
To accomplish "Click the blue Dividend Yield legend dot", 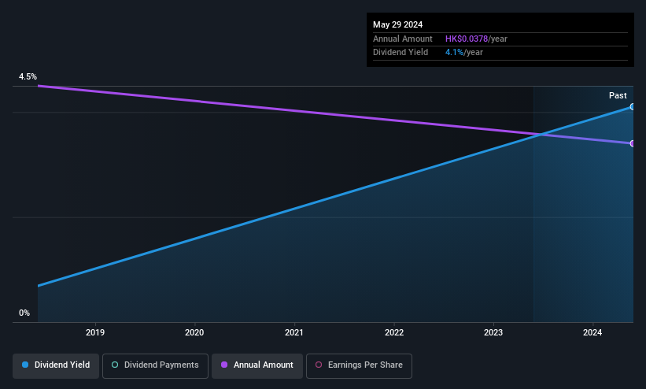I will click(25, 365).
